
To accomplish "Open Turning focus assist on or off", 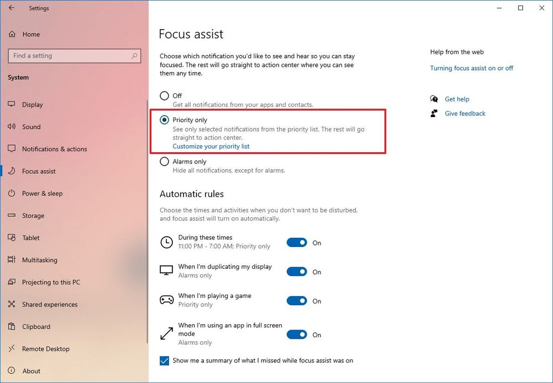I will [x=471, y=68].
